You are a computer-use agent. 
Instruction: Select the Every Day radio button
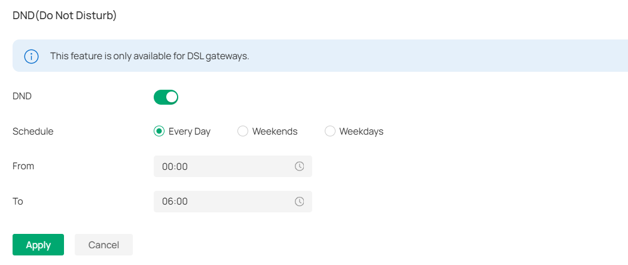(x=159, y=132)
